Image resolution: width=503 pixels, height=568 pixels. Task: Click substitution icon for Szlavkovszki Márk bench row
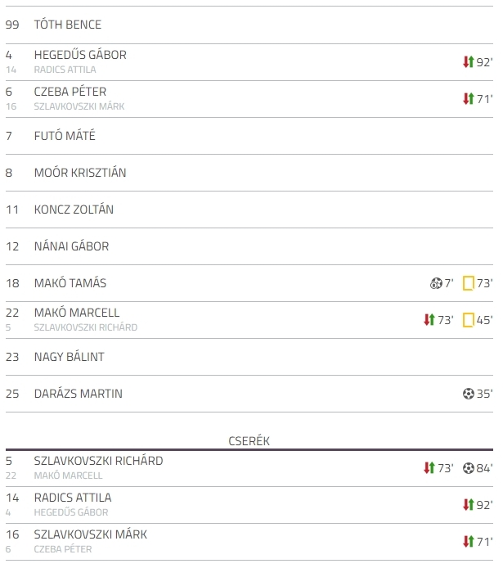point(469,542)
